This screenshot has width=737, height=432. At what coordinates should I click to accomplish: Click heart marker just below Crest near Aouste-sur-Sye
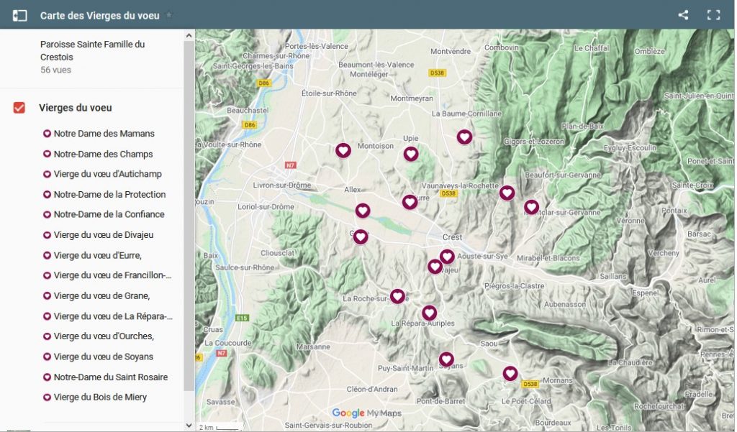[447, 257]
